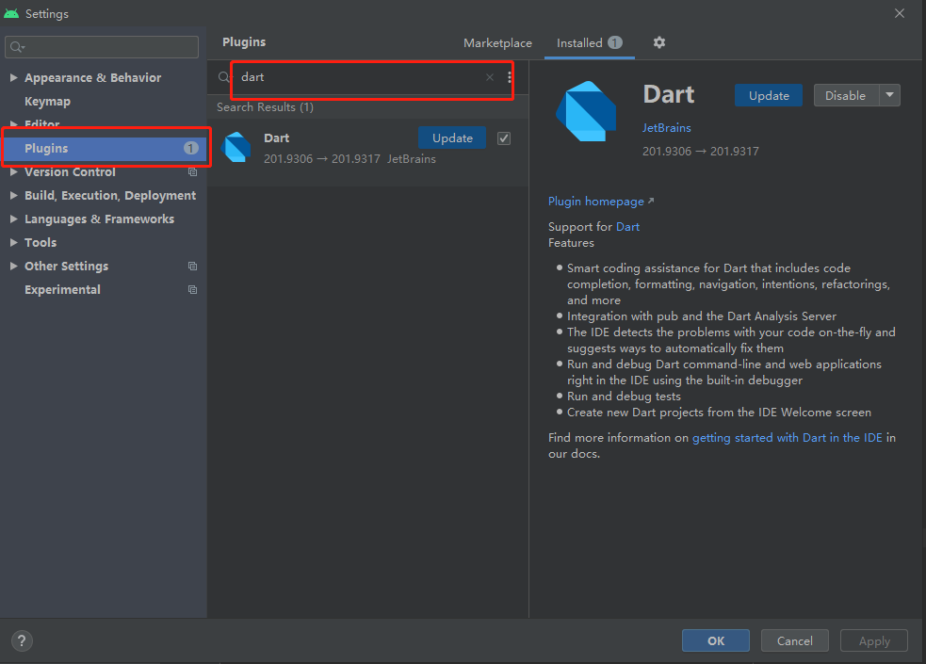Click the project-level icon beside Version Control
The width and height of the screenshot is (926, 664).
[192, 171]
